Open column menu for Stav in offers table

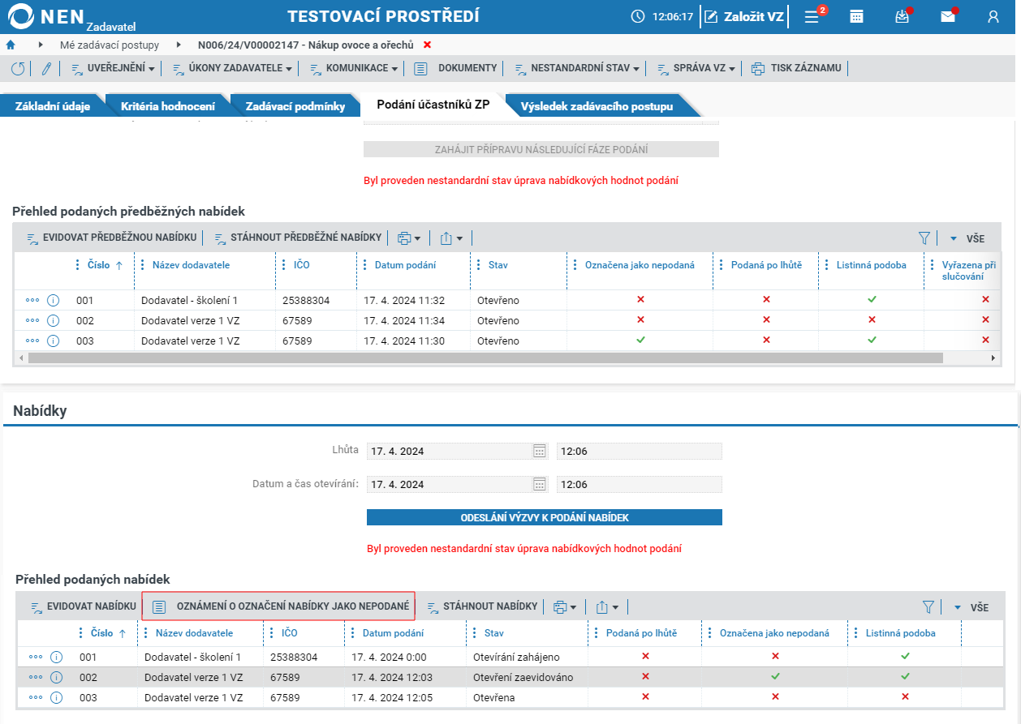[x=475, y=633]
